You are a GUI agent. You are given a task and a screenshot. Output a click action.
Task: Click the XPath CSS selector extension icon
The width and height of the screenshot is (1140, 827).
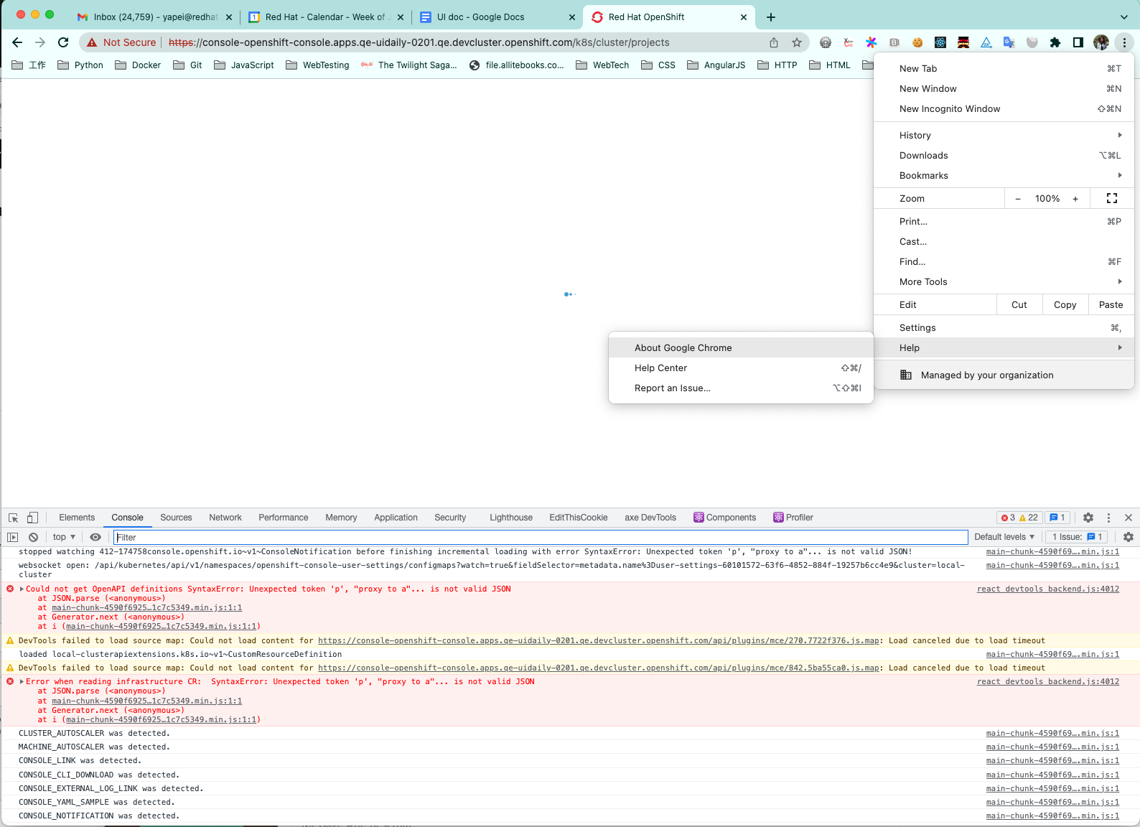(849, 42)
